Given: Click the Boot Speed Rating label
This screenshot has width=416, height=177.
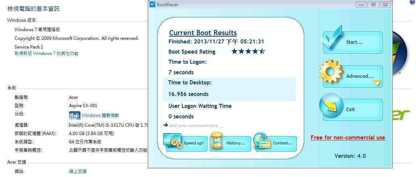Looking at the screenshot, I should pos(192,52).
